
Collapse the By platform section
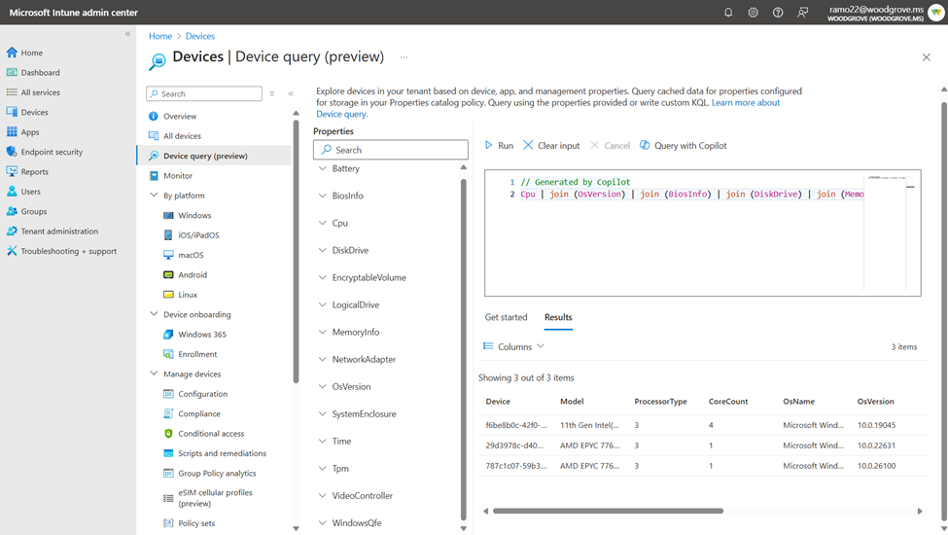pyautogui.click(x=154, y=196)
